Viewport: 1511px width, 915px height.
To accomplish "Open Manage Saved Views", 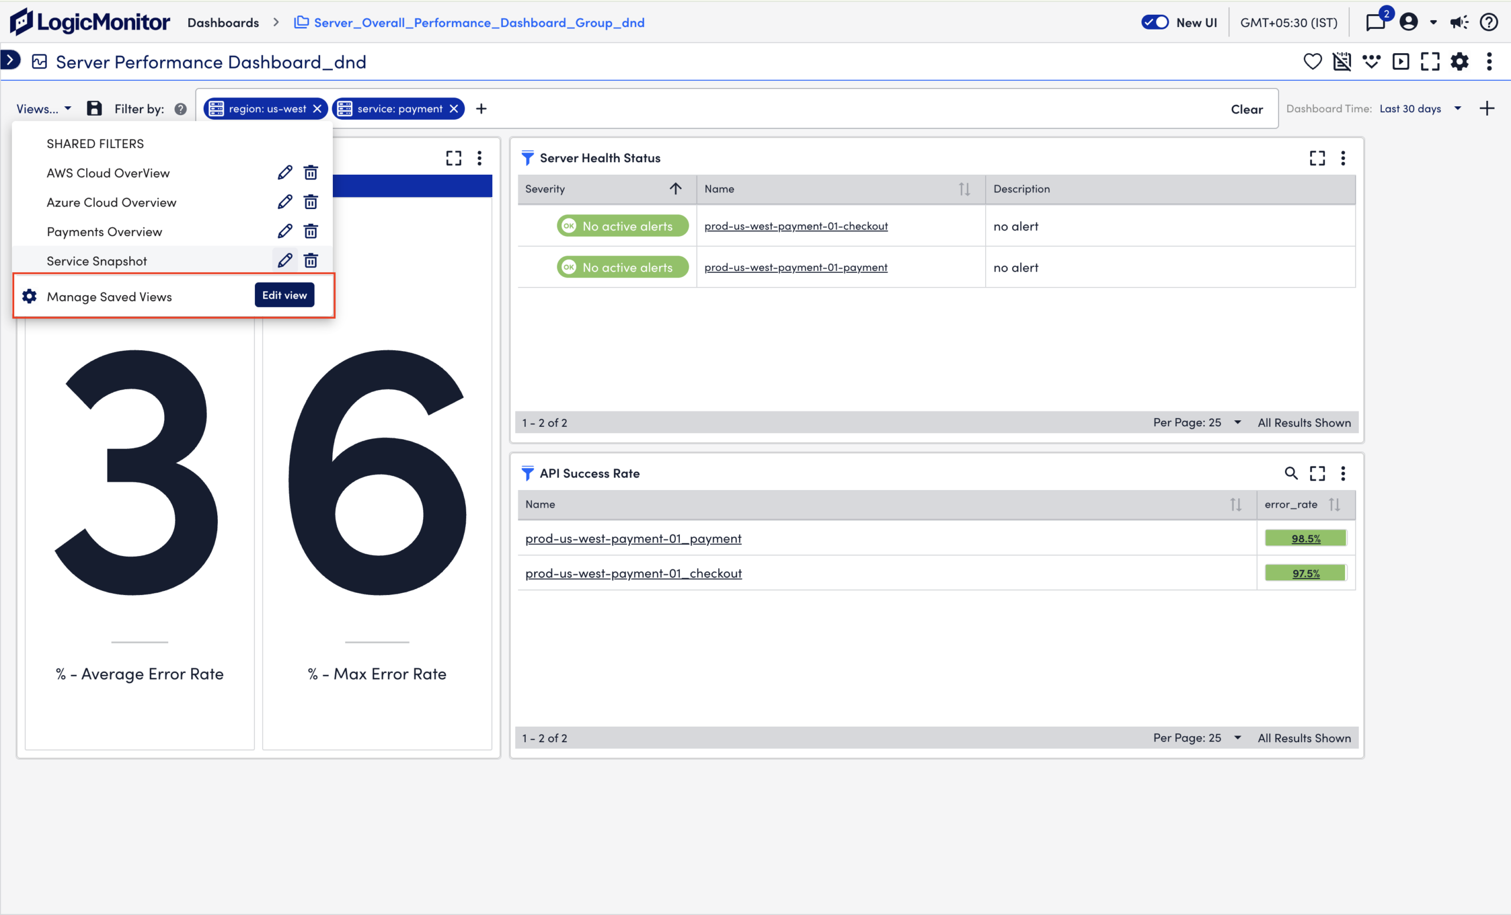I will 109,297.
